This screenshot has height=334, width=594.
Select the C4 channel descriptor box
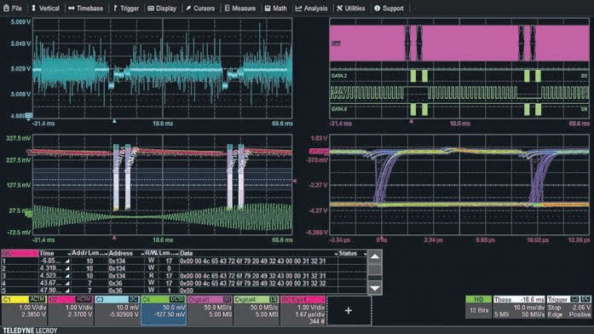click(x=164, y=310)
